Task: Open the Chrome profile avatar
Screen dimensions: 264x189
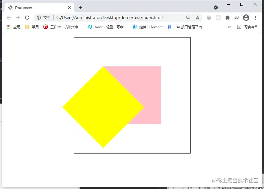Action: coord(246,18)
